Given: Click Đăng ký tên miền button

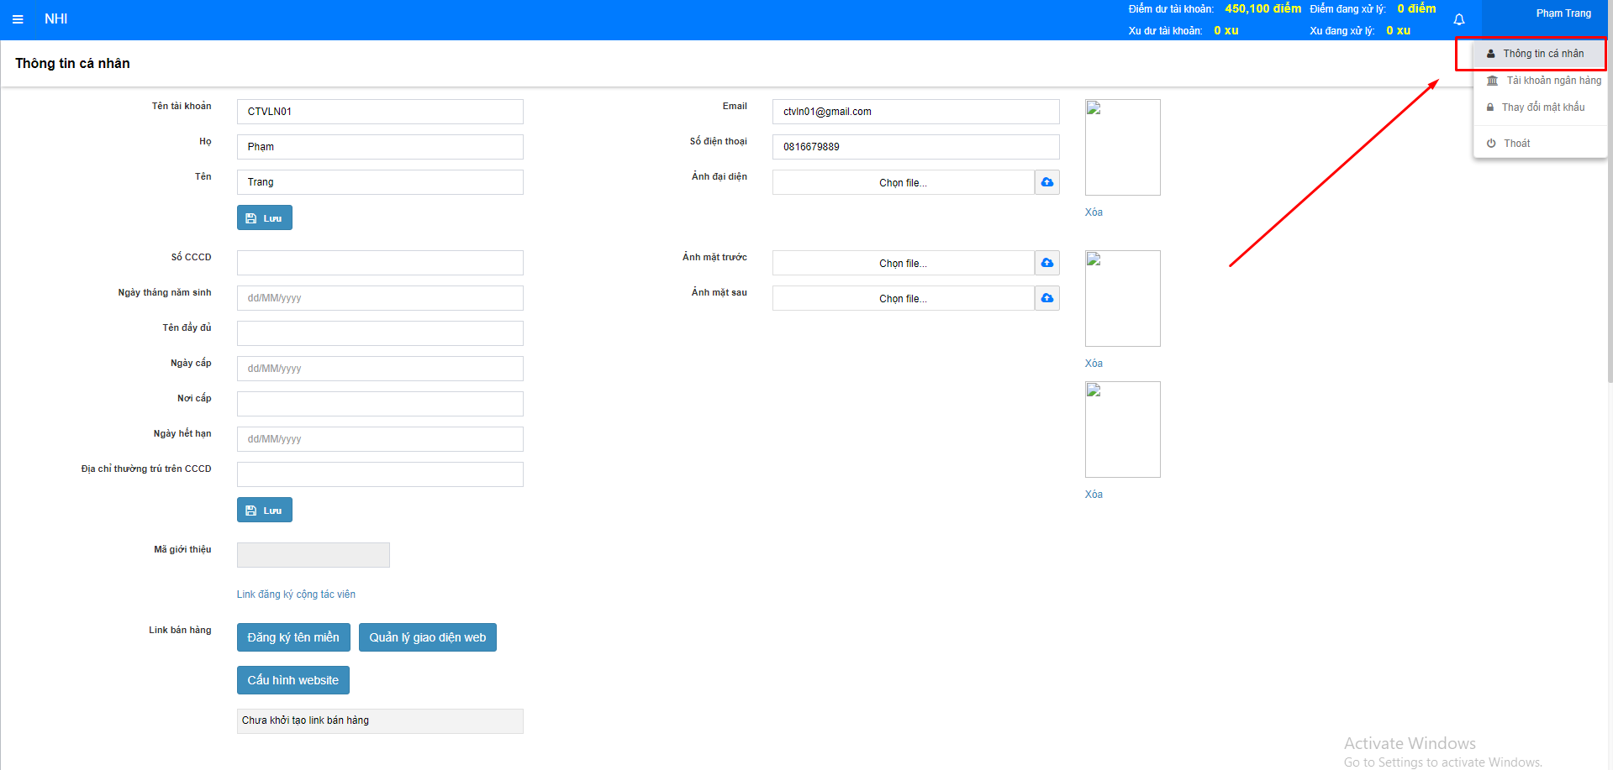Looking at the screenshot, I should tap(293, 637).
